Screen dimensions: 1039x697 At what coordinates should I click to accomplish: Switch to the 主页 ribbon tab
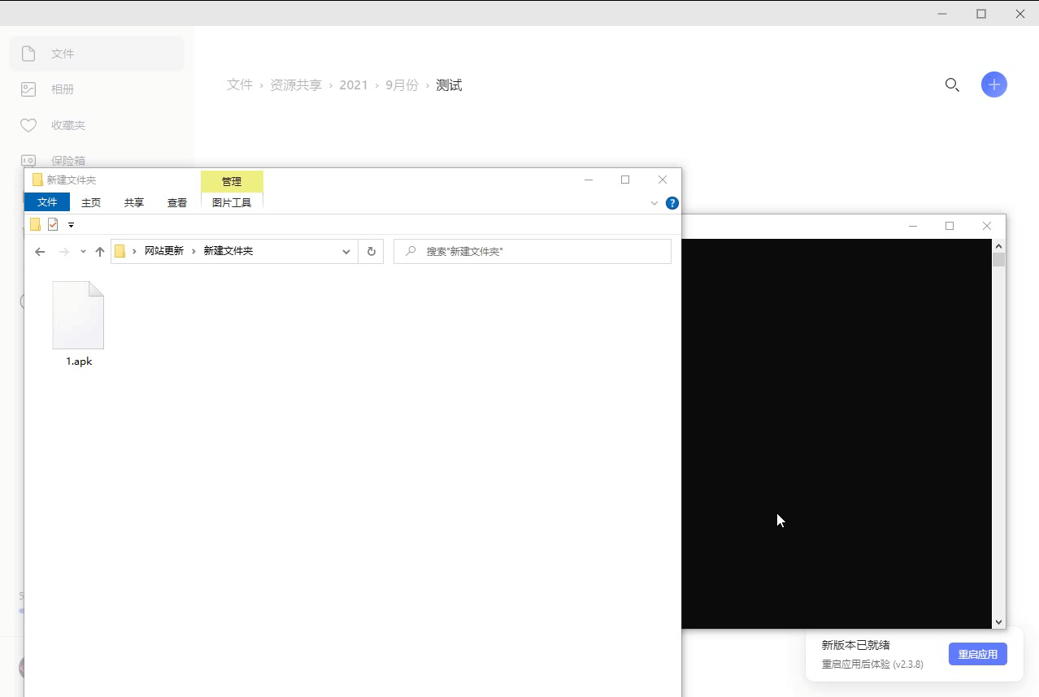(90, 202)
